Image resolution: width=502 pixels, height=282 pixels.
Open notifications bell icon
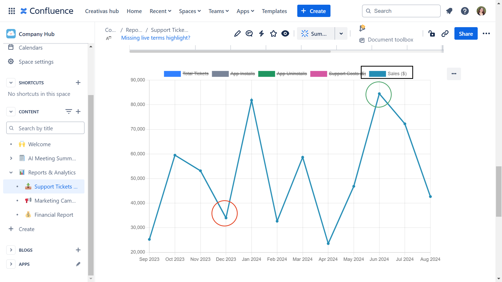(x=449, y=11)
